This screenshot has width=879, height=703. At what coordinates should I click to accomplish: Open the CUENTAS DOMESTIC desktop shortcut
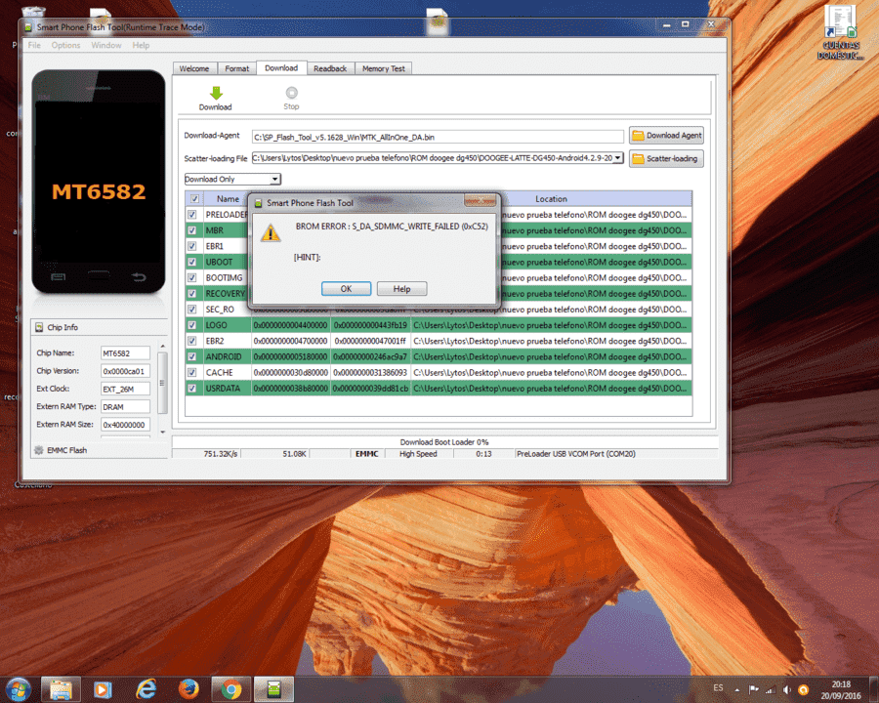[x=840, y=32]
